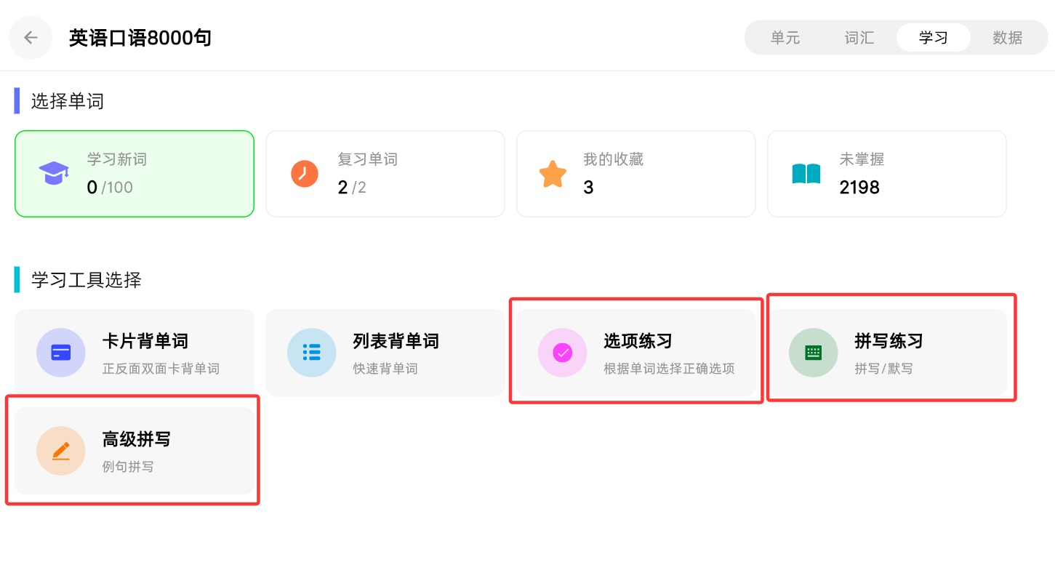Click the orange star favorites icon
This screenshot has height=565, width=1055.
(553, 175)
